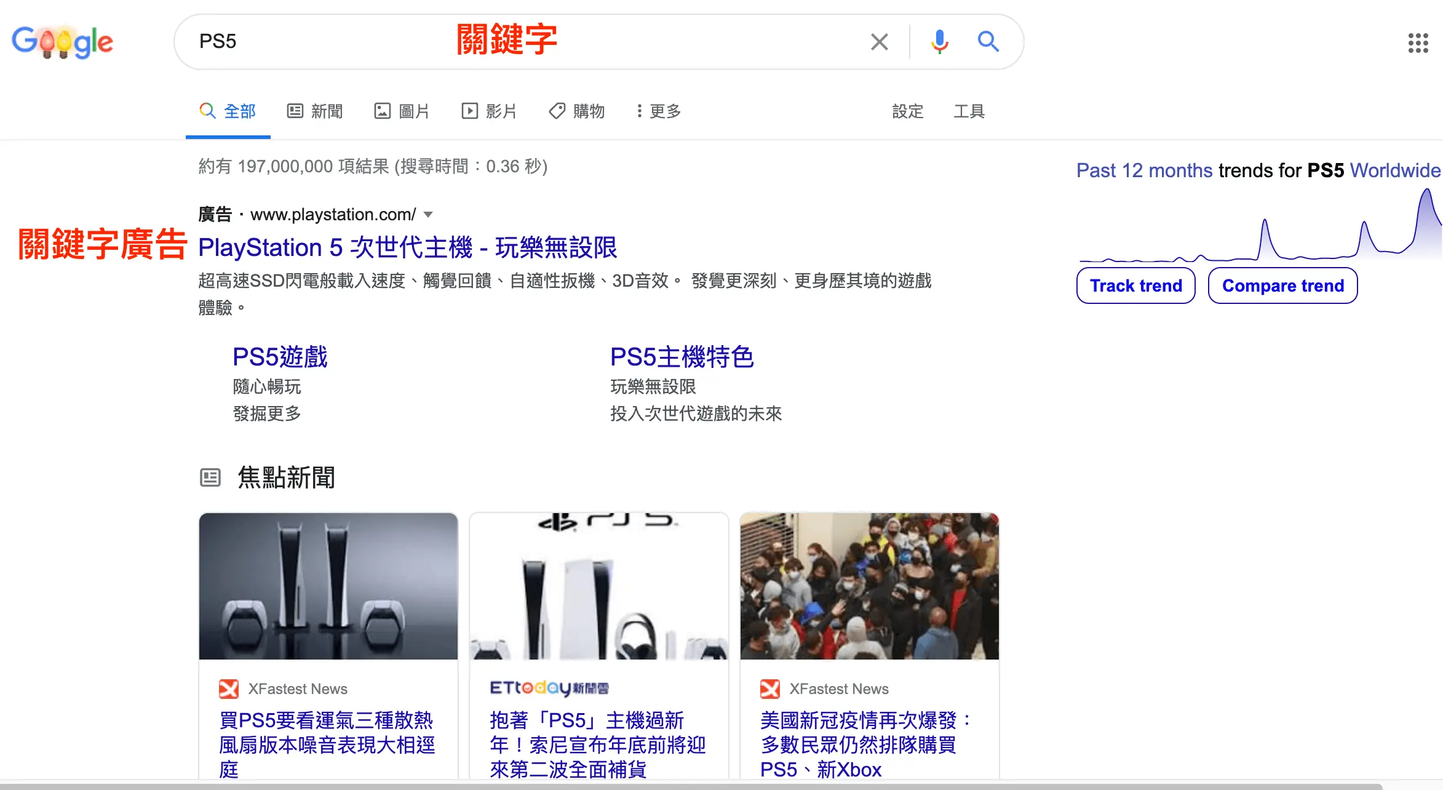This screenshot has height=790, width=1443.
Task: Click the blue magnifier search icon
Action: [x=988, y=42]
